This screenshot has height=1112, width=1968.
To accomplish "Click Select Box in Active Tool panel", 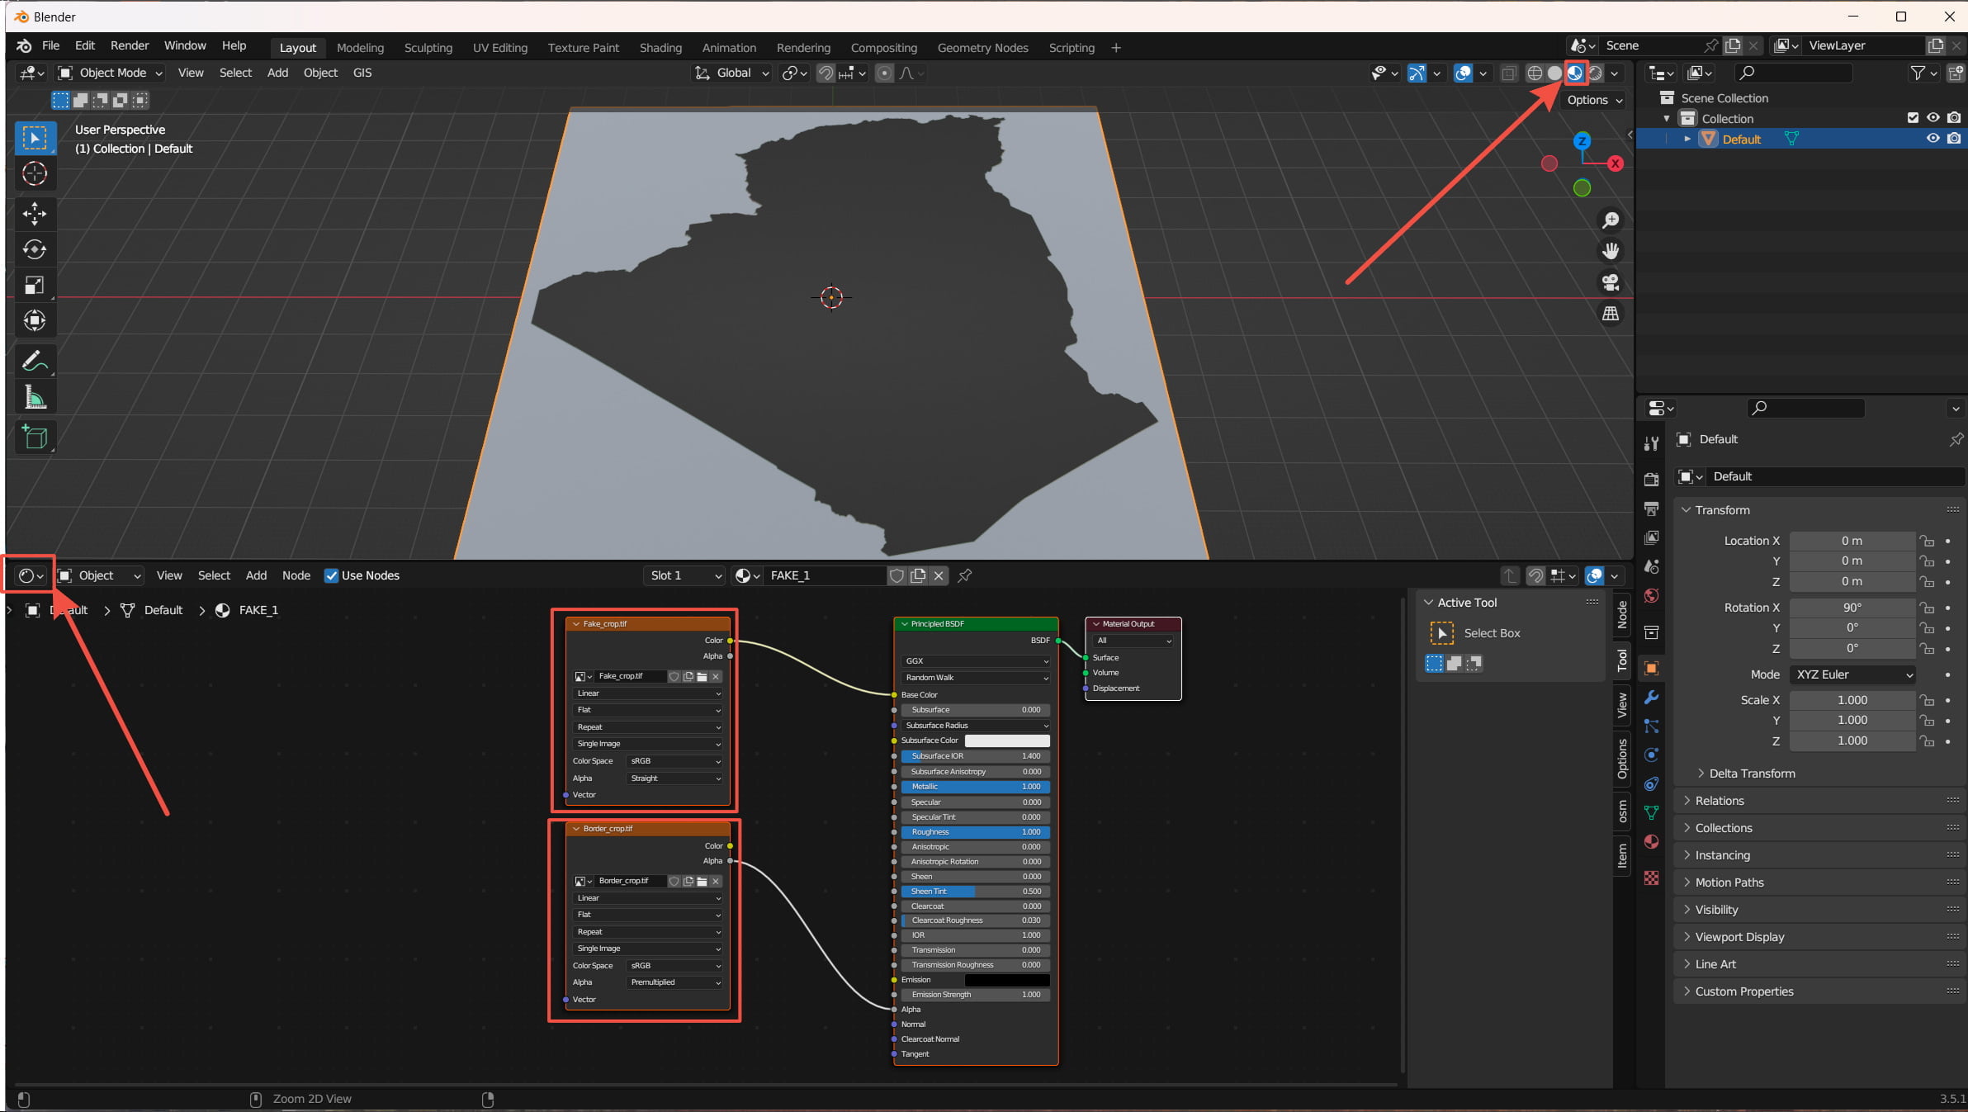I will (x=1492, y=633).
